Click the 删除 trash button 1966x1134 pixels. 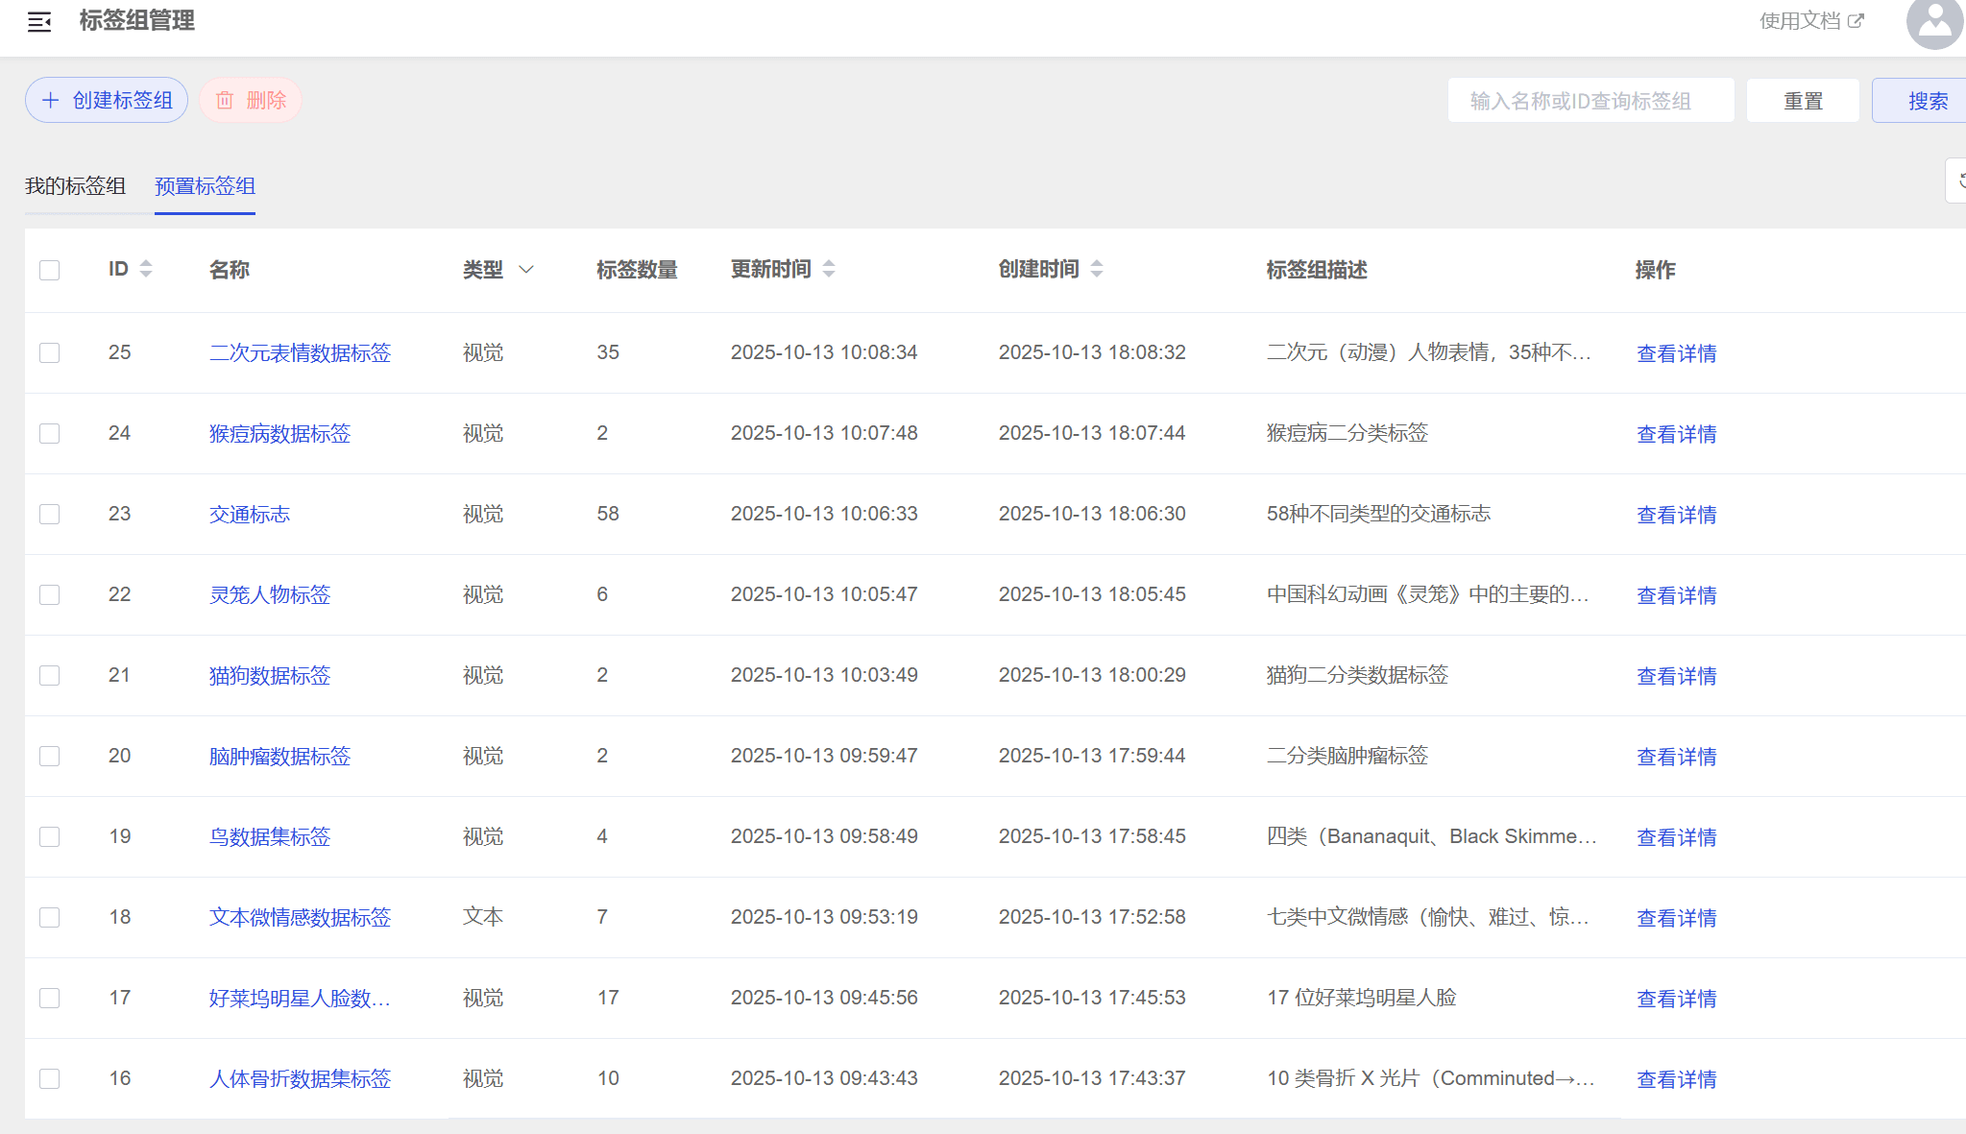click(251, 100)
